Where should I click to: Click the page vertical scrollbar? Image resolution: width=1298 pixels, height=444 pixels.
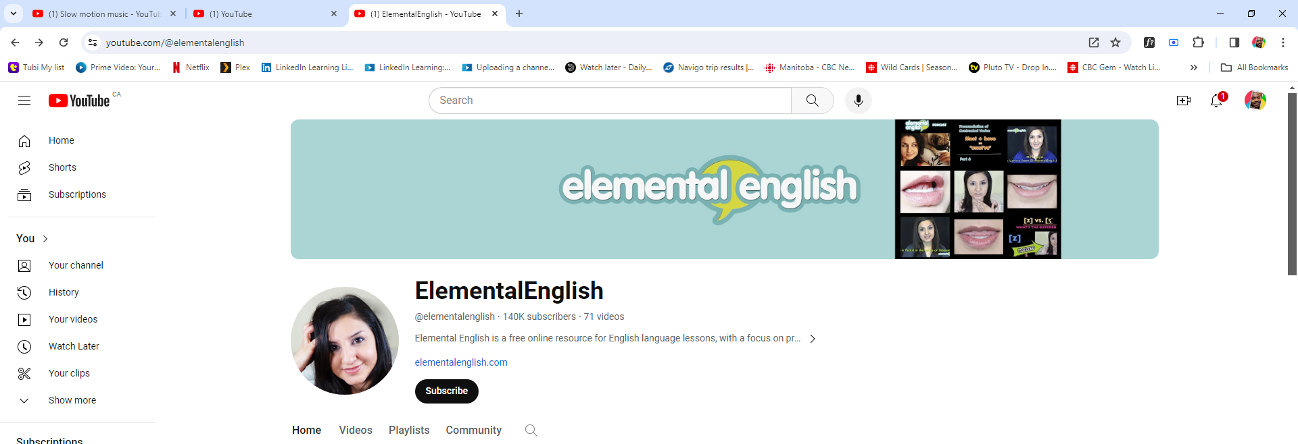1292,184
